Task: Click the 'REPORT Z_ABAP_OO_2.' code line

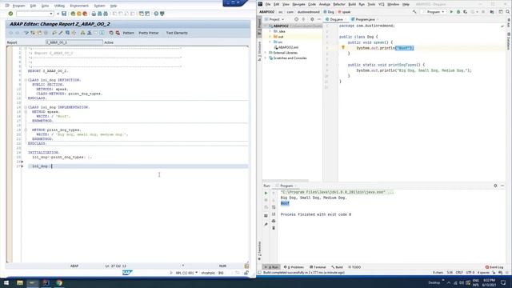Action: click(48, 71)
